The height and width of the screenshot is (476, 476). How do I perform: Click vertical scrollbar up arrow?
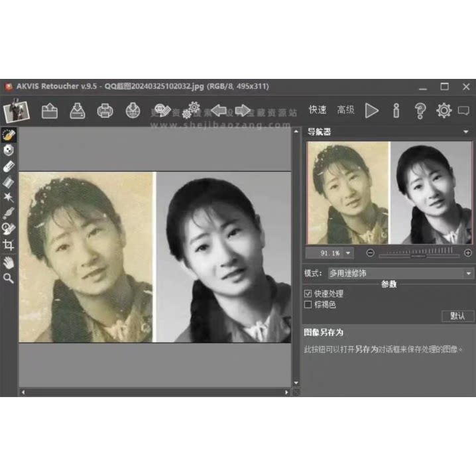point(296,131)
